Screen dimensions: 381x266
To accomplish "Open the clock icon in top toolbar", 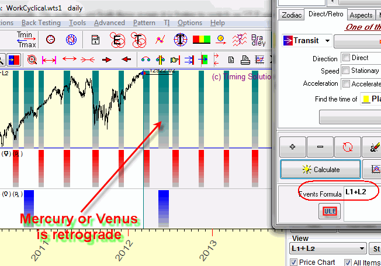I will tap(50, 40).
